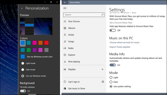The image size is (167, 95).
Task: Open settings gear next to Can't sign in
Action: pyautogui.click(x=103, y=82)
